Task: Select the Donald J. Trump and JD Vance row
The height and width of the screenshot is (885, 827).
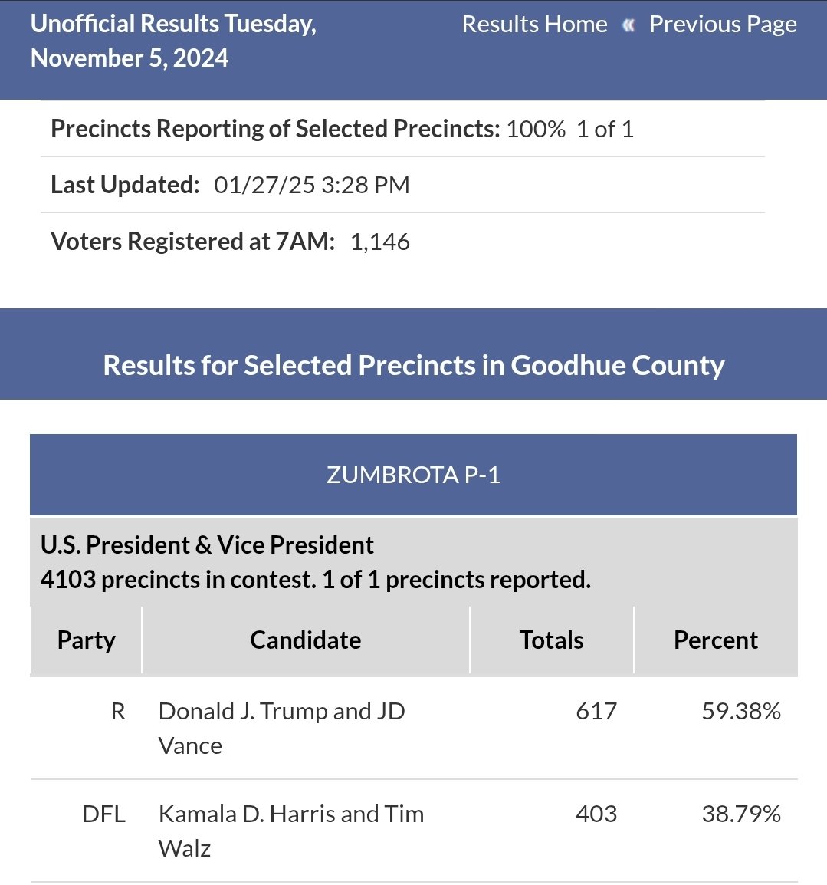Action: pyautogui.click(x=414, y=728)
